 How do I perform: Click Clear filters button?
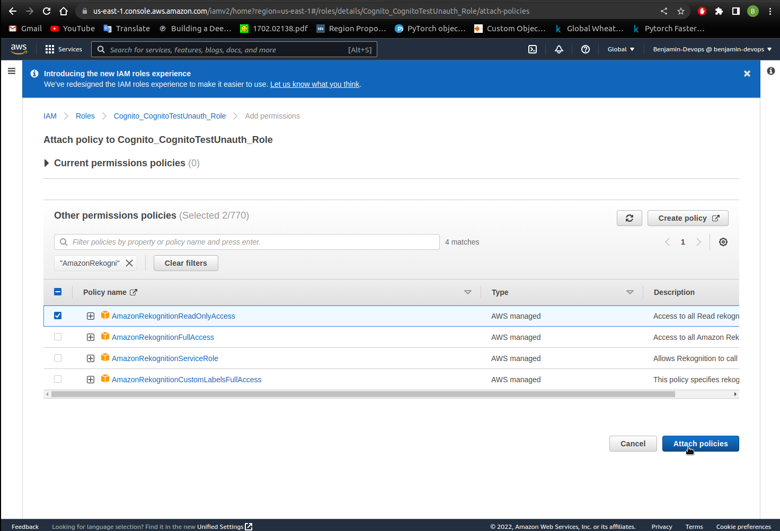(186, 263)
